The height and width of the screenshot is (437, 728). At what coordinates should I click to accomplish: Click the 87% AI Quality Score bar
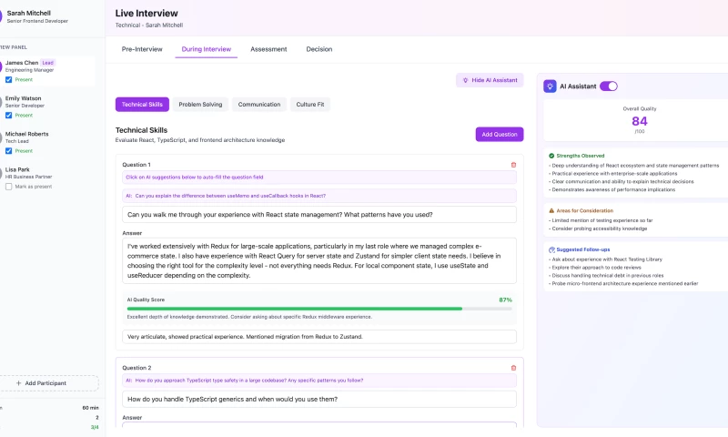click(x=319, y=309)
